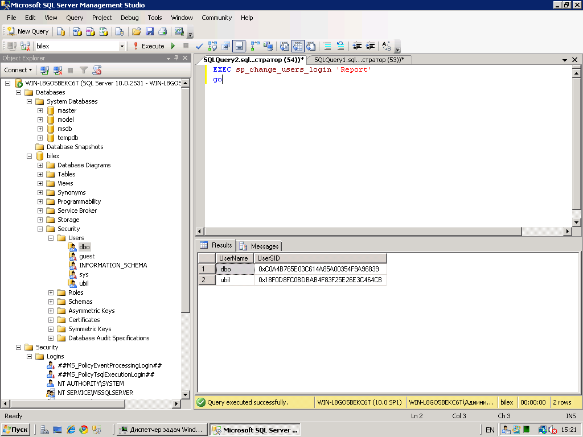Viewport: 583px width, 437px height.
Task: Click the query editor horizontal scrollbar thumb
Action: pyautogui.click(x=363, y=231)
